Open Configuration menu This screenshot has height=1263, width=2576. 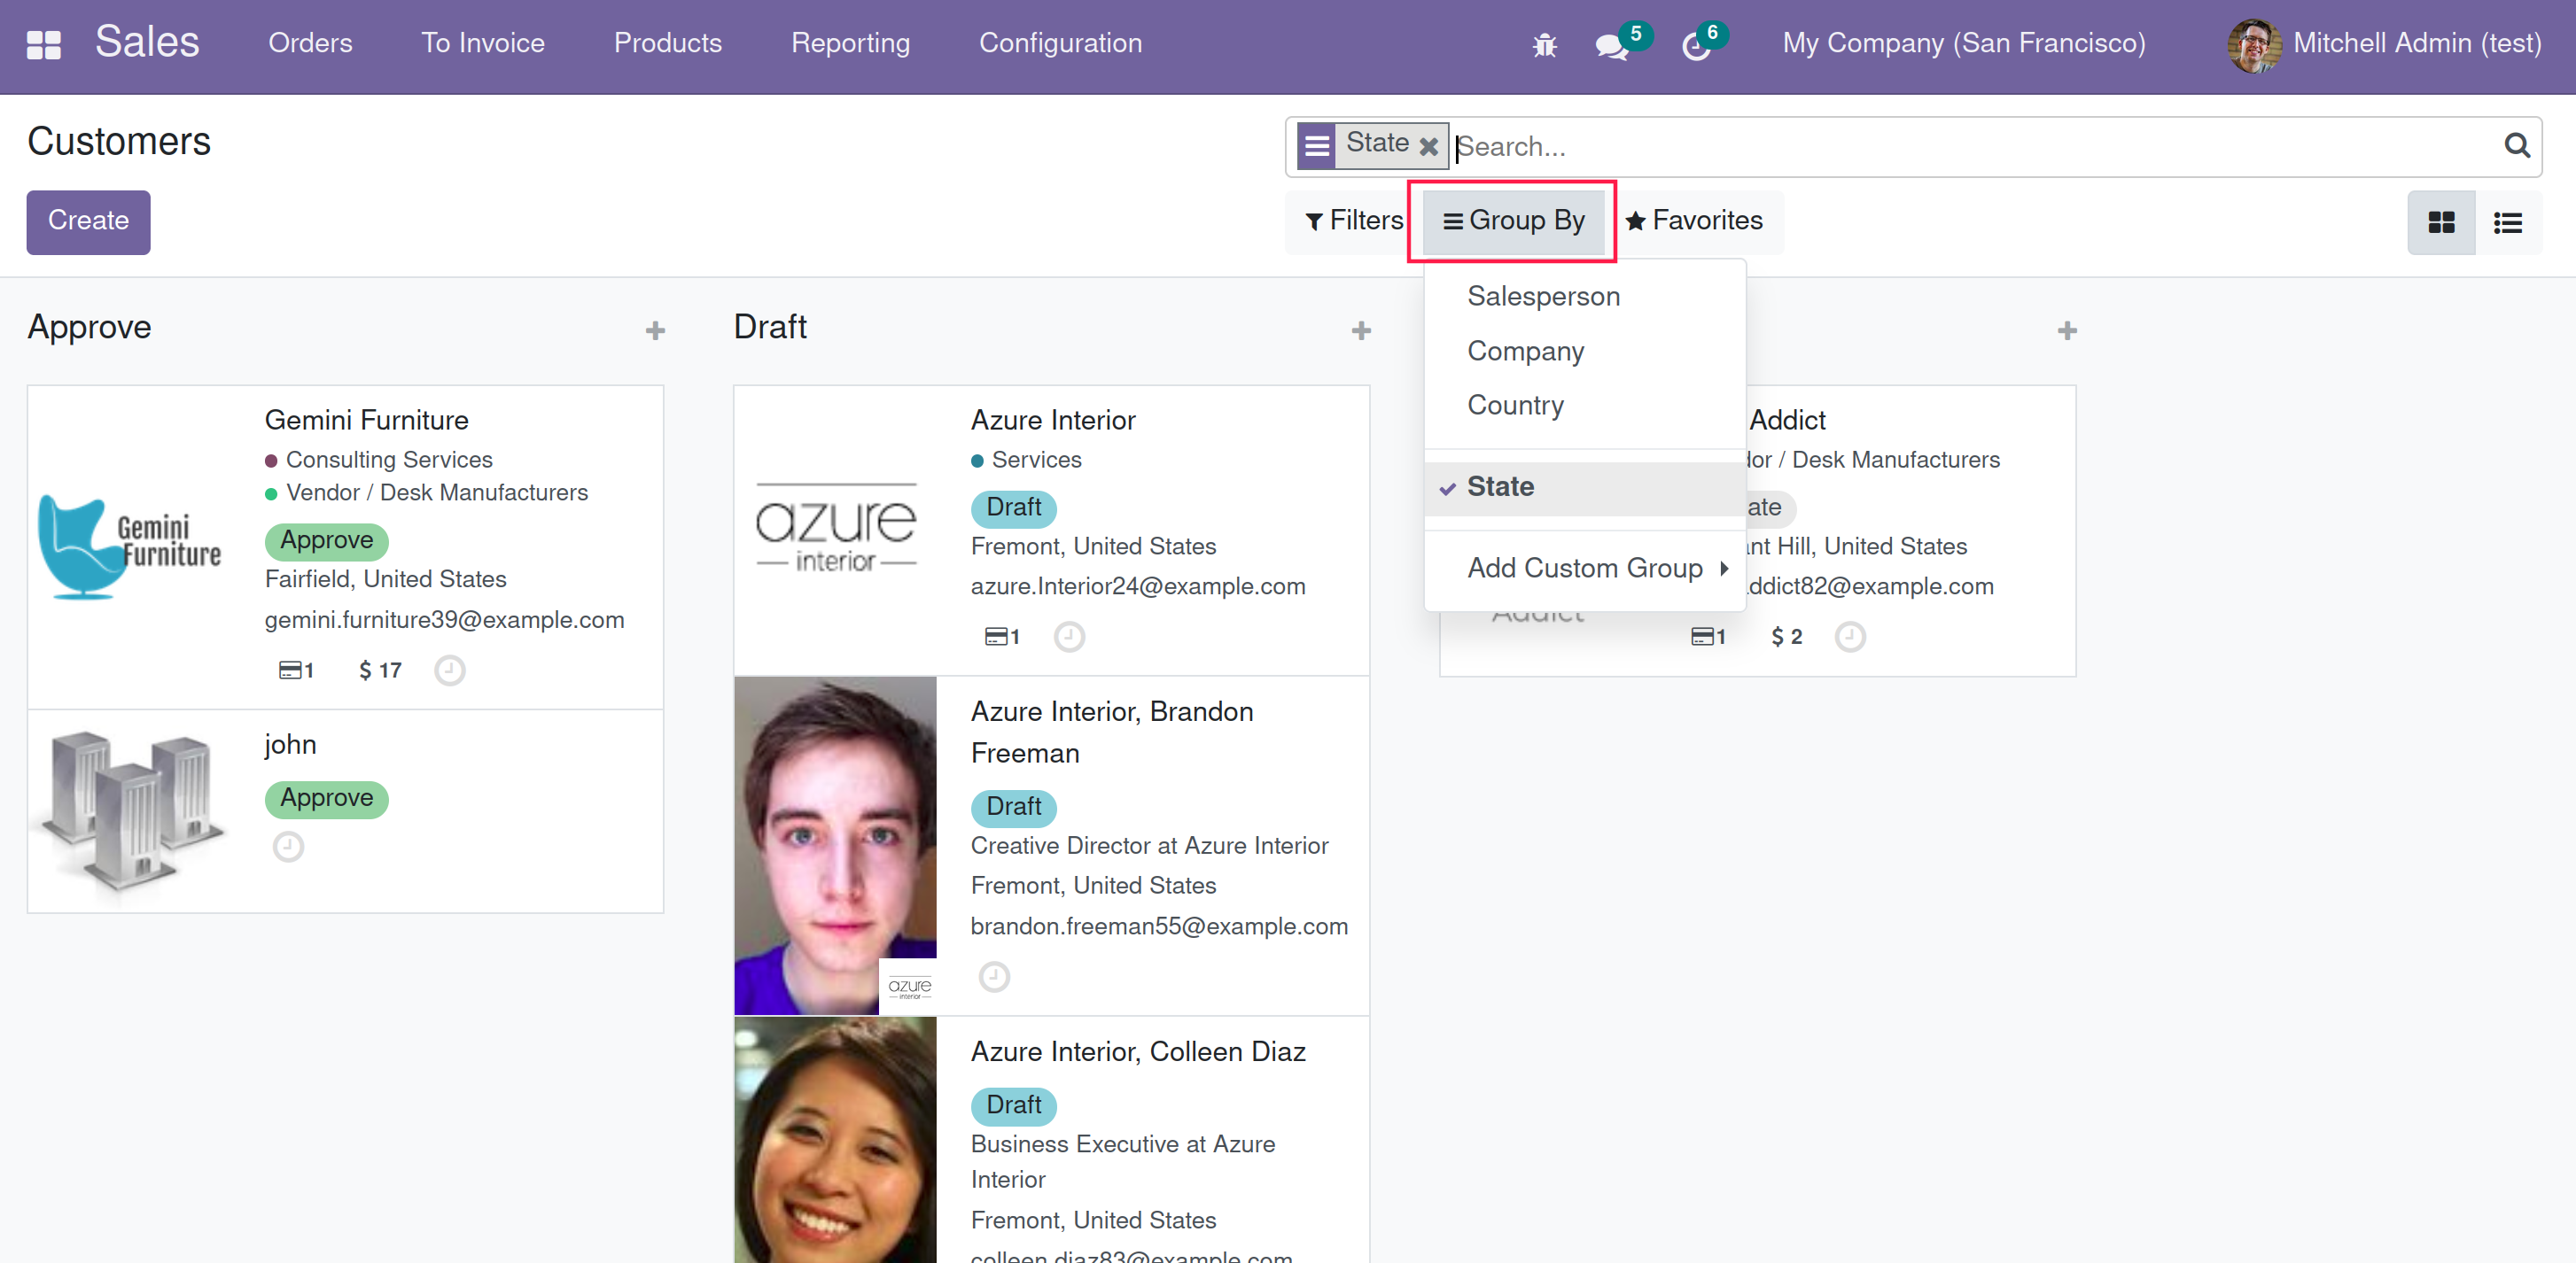[1060, 43]
